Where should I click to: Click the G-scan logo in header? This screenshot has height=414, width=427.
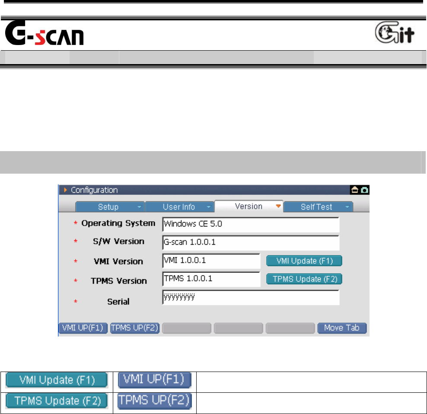coord(45,33)
